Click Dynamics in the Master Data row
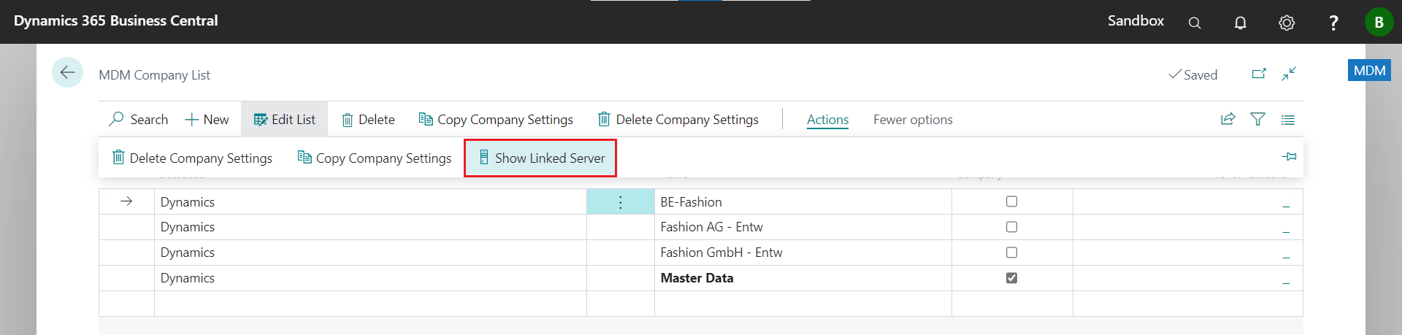The image size is (1402, 335). coord(188,278)
